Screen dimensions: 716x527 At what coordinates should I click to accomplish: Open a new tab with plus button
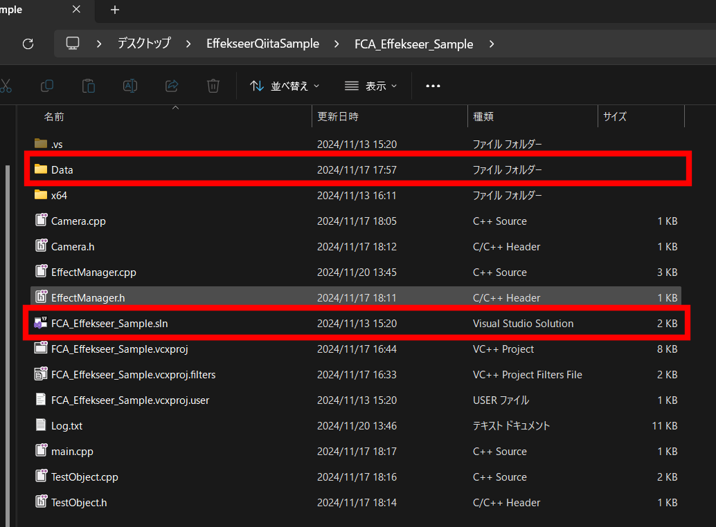point(115,10)
